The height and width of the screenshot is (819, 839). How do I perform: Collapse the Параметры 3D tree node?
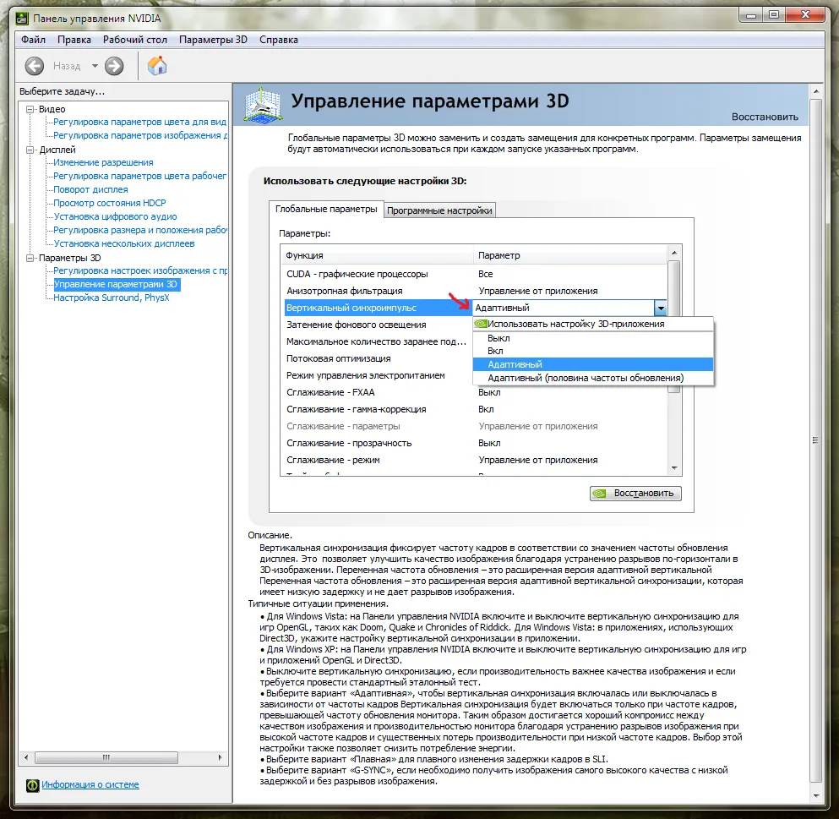pos(30,258)
